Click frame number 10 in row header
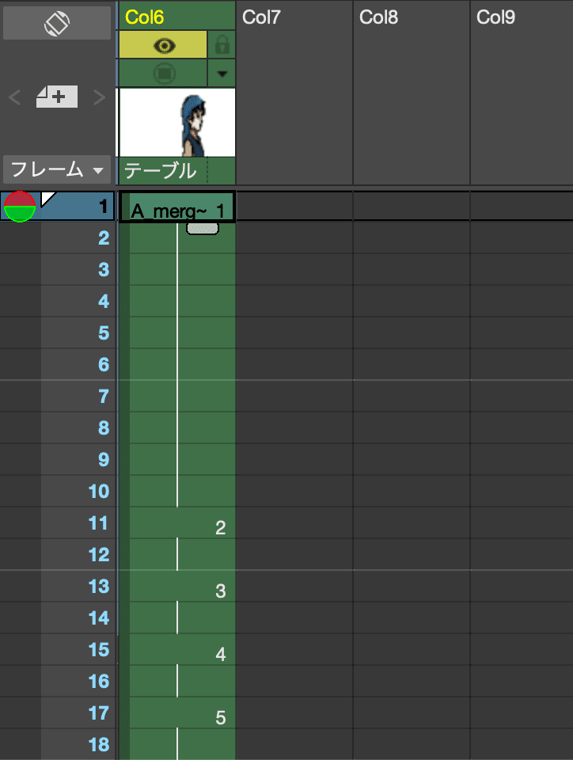Image resolution: width=573 pixels, height=760 pixels. click(x=99, y=492)
